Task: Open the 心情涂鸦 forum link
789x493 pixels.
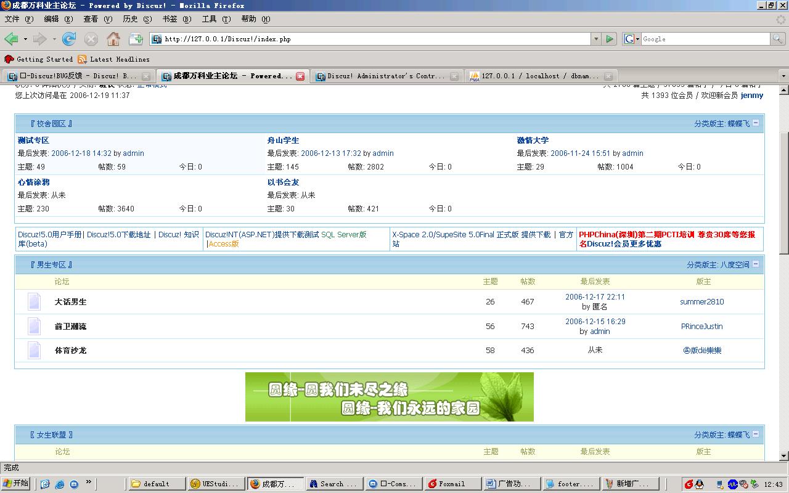Action: [33, 182]
